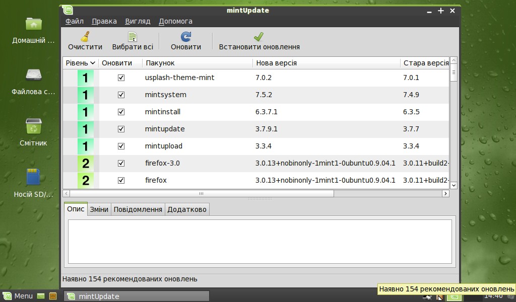Click the list scroll up arrow
Viewport: 516px width, 302px height.
pyautogui.click(x=454, y=60)
